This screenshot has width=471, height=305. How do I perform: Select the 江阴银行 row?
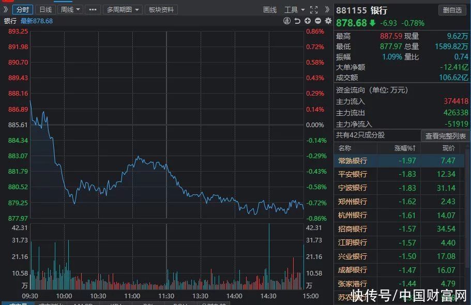point(399,243)
